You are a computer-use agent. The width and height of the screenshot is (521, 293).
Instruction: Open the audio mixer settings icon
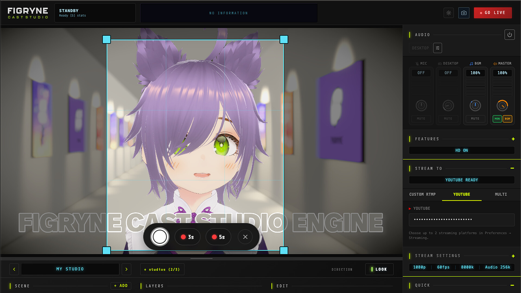[x=437, y=48]
